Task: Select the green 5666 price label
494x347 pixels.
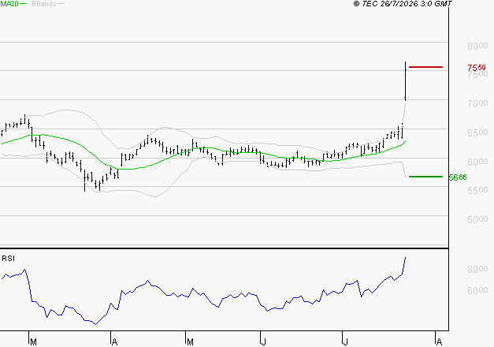Action: 458,177
